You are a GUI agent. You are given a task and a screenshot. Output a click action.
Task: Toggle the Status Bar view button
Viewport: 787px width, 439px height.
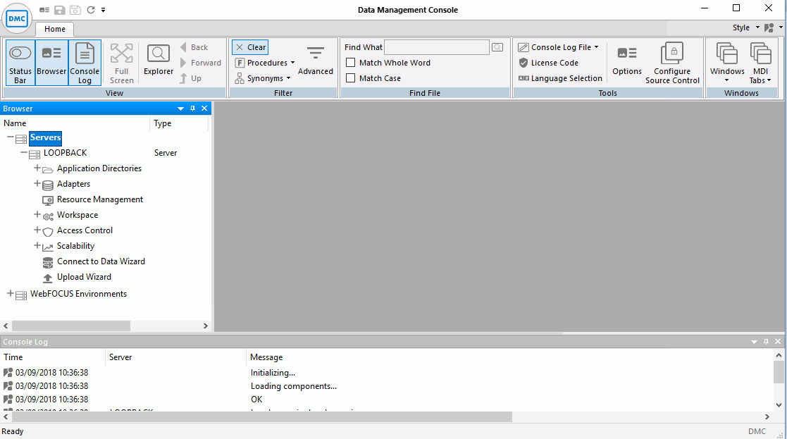20,63
